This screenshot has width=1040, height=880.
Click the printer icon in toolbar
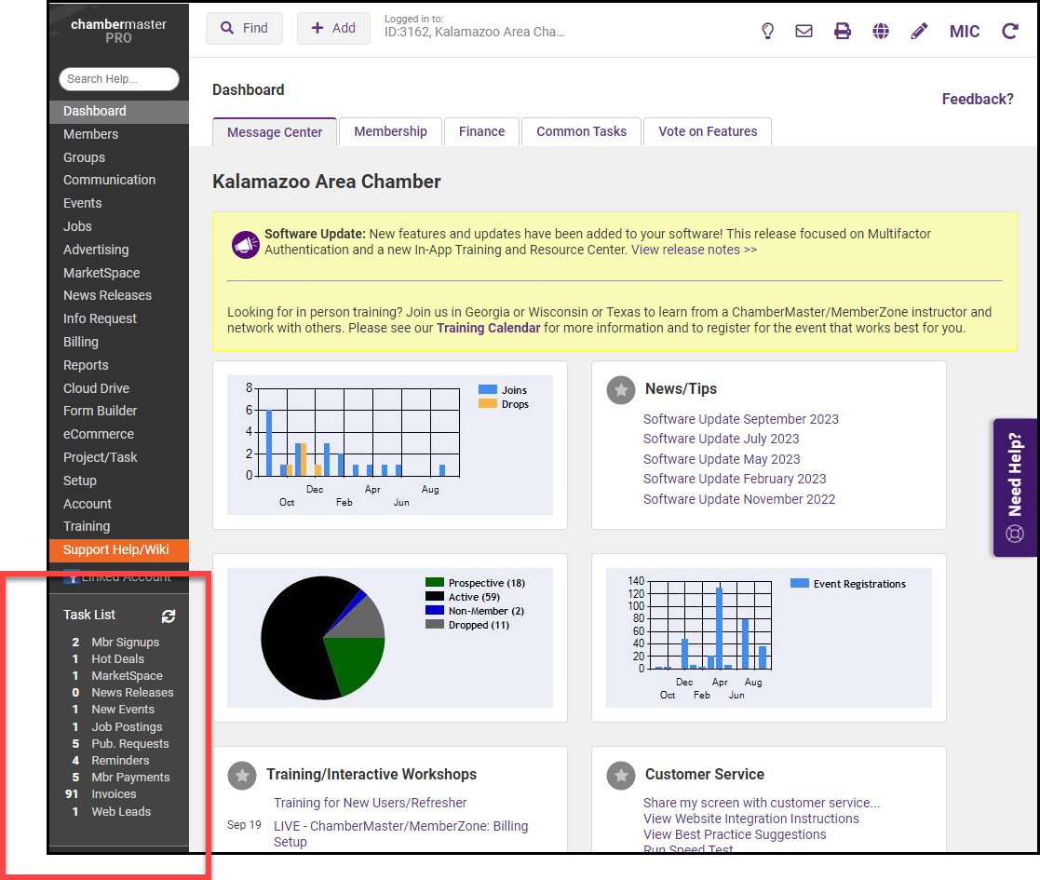(843, 31)
